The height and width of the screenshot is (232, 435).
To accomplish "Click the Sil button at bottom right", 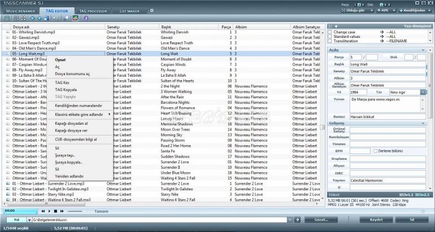I will tap(412, 220).
